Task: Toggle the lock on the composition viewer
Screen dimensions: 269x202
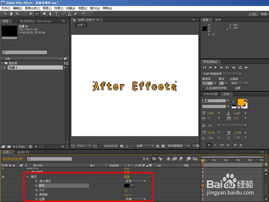Action: pos(74,20)
